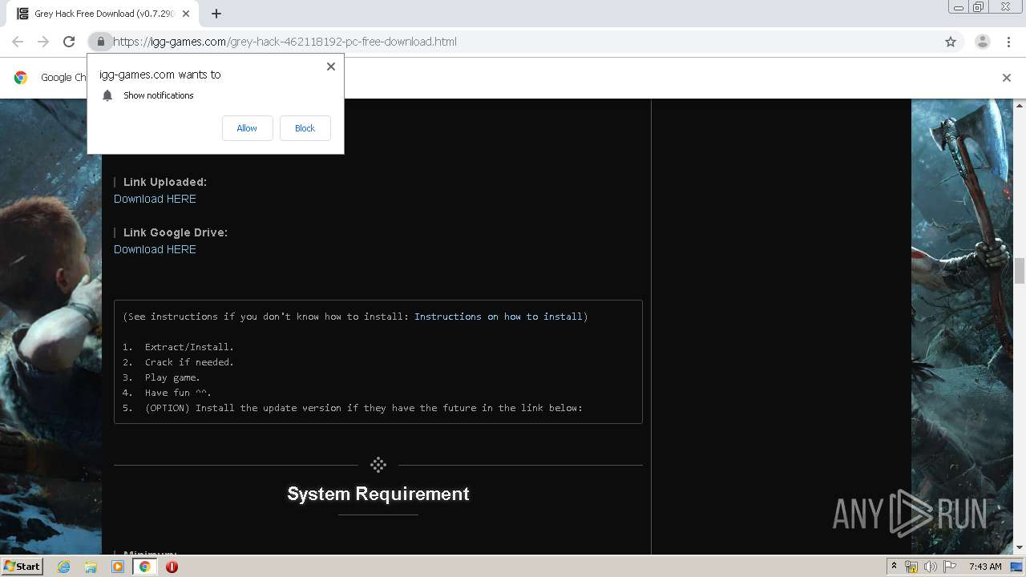Bookmark this page with the star icon
Viewport: 1026px width, 577px height.
tap(951, 42)
